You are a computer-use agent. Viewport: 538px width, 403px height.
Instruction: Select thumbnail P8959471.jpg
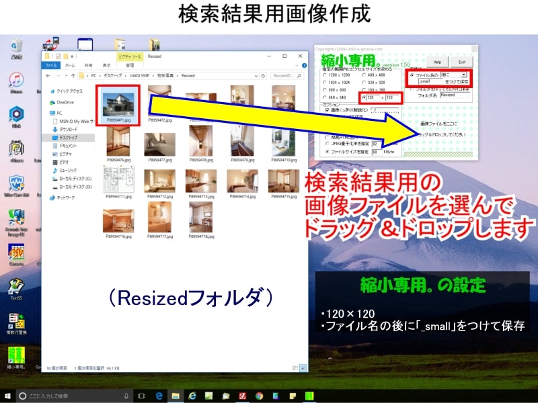coord(118,105)
